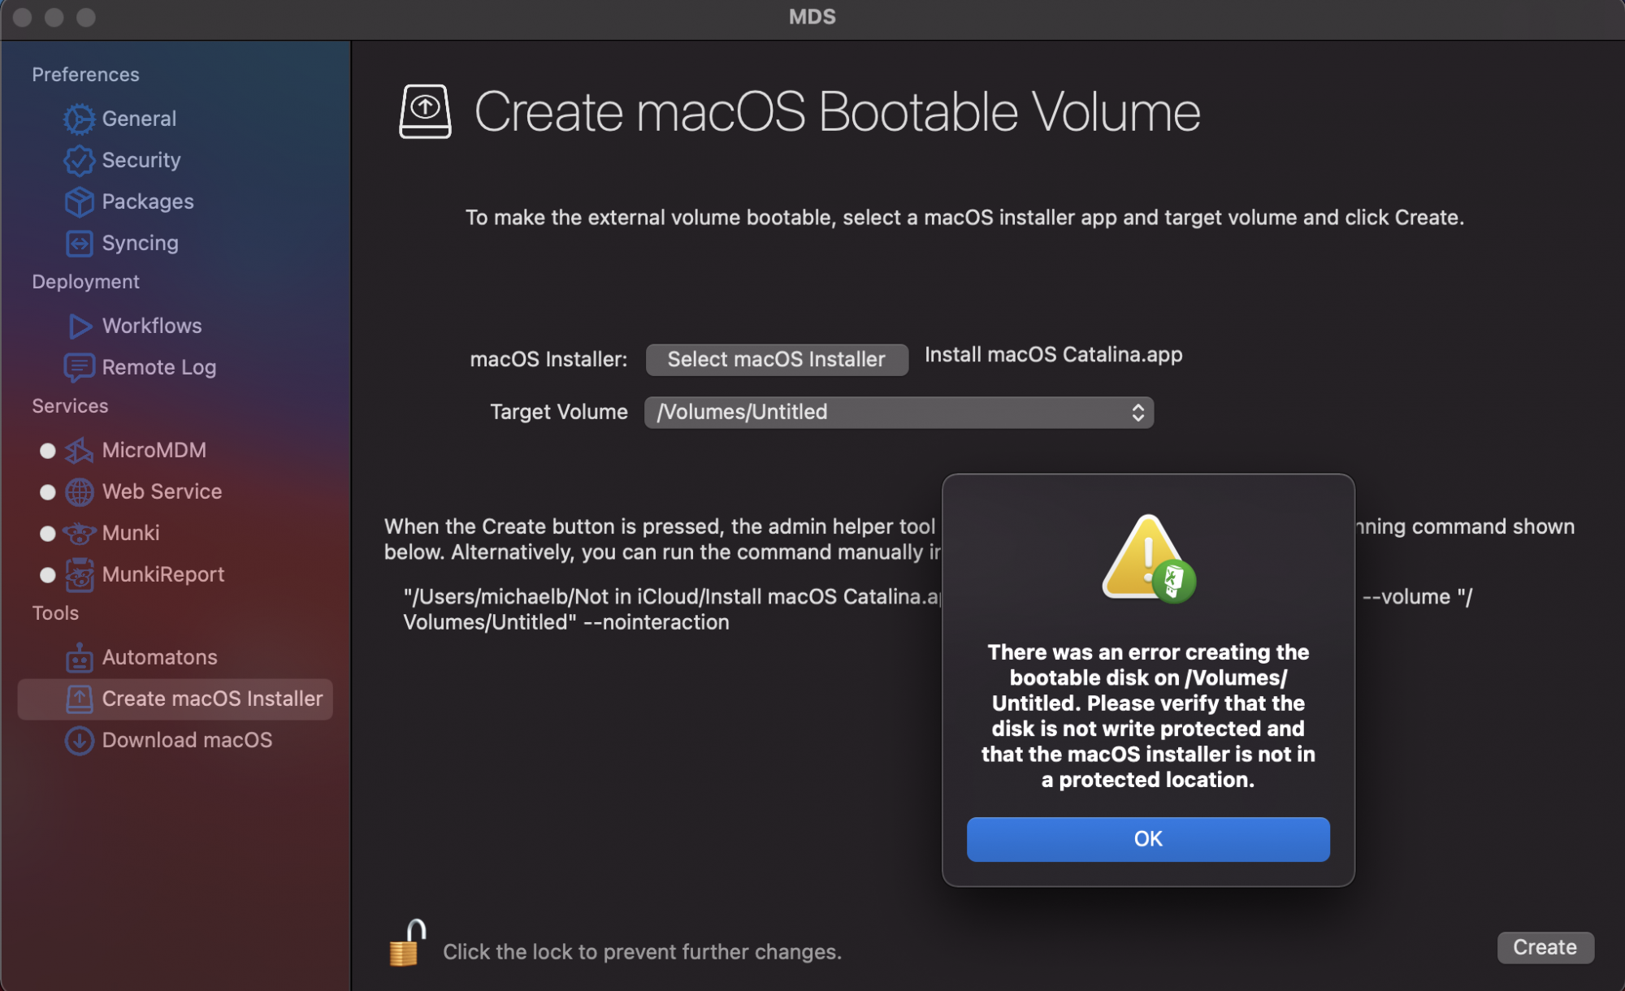Click the Target Volume label

pyautogui.click(x=559, y=412)
